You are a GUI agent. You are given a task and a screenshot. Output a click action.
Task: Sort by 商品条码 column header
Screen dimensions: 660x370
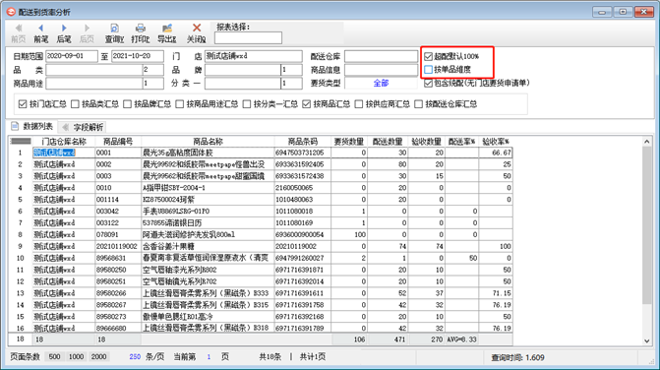pos(303,142)
